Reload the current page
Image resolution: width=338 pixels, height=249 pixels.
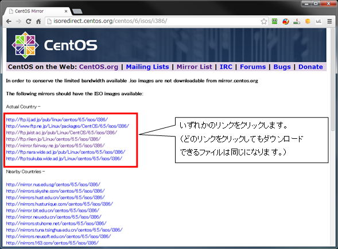coord(29,21)
